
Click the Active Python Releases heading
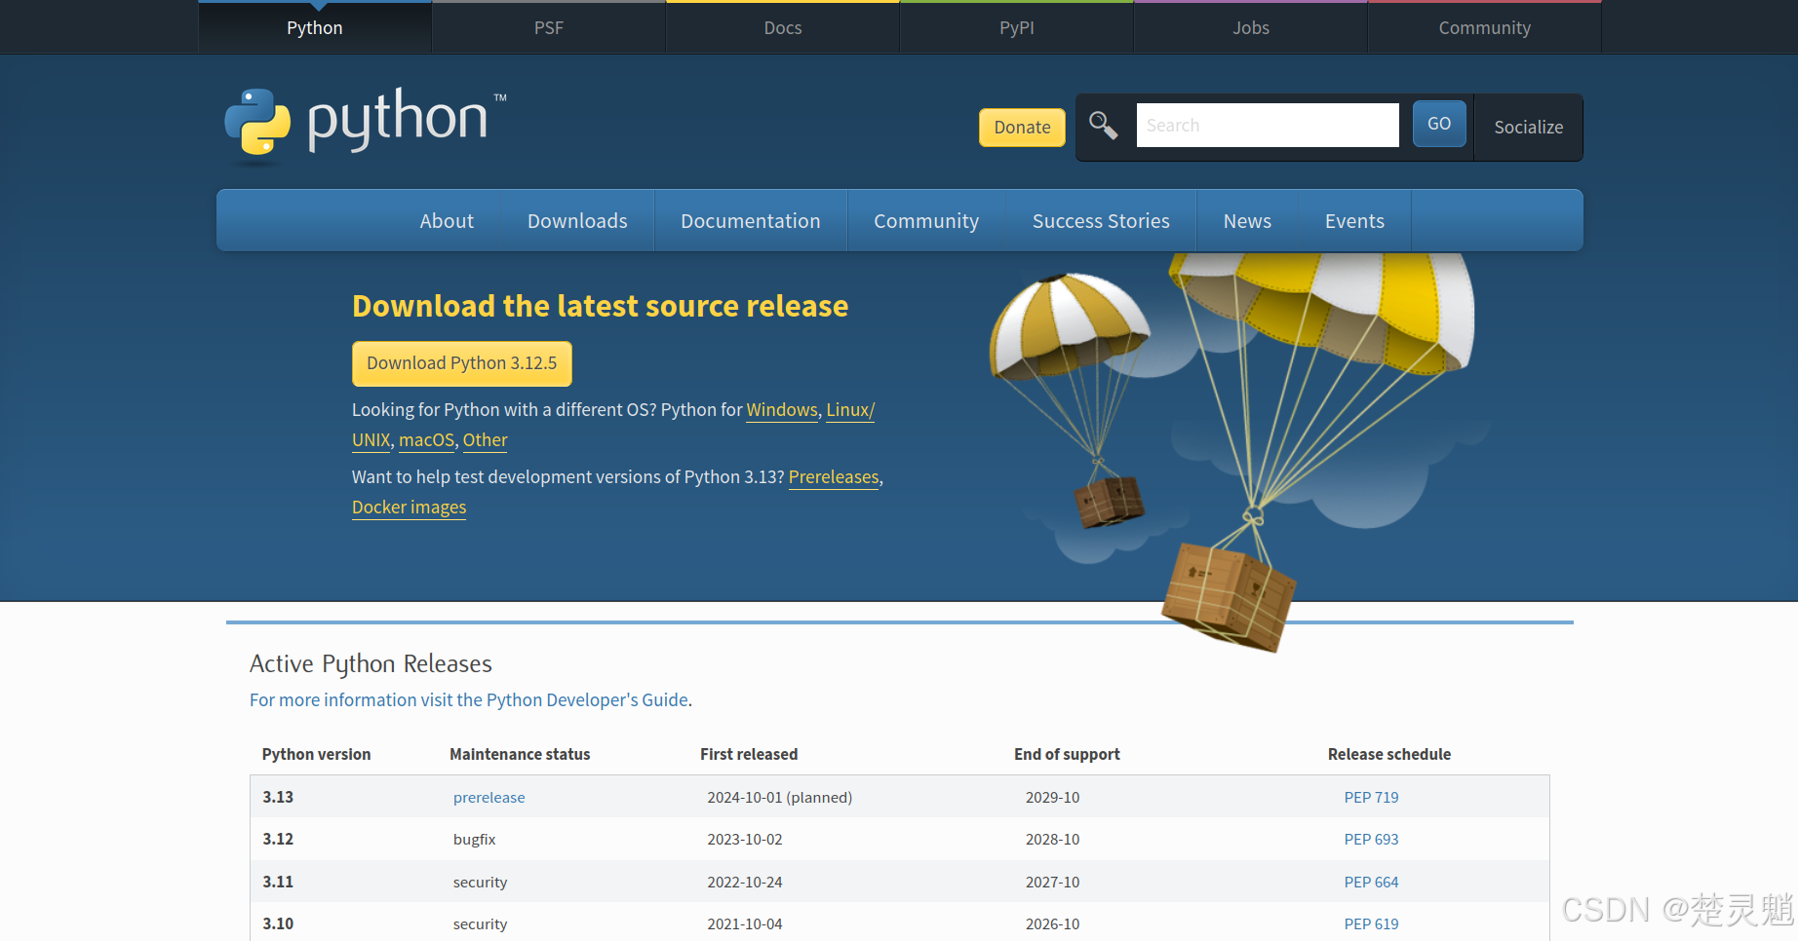(371, 664)
